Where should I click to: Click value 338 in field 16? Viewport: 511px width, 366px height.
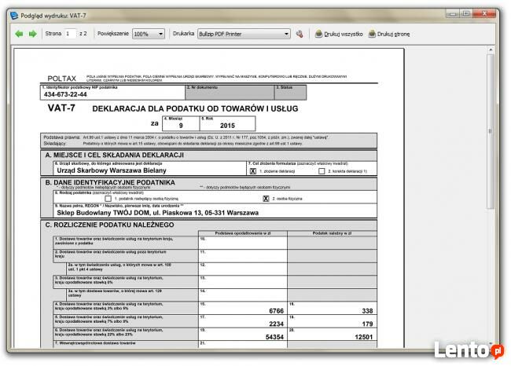pyautogui.click(x=367, y=311)
